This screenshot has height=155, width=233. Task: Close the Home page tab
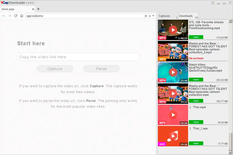[x=33, y=9]
